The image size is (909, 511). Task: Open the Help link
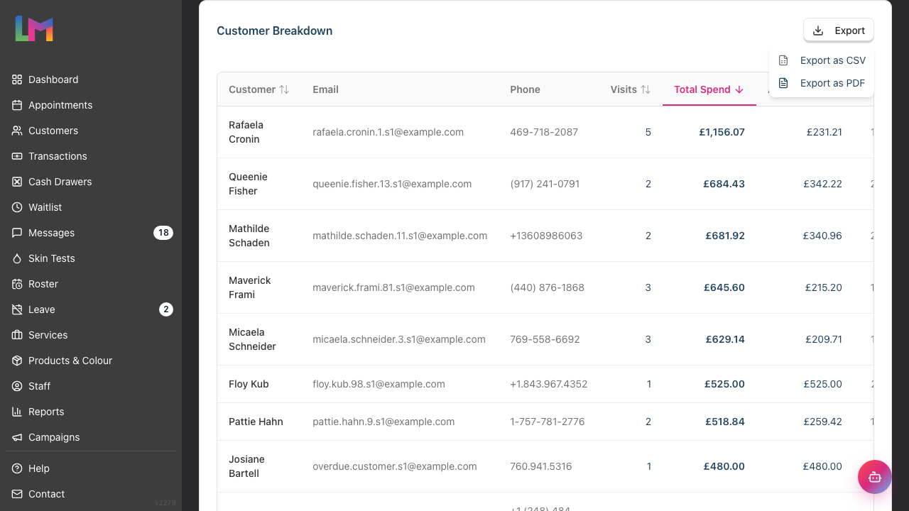(91, 468)
